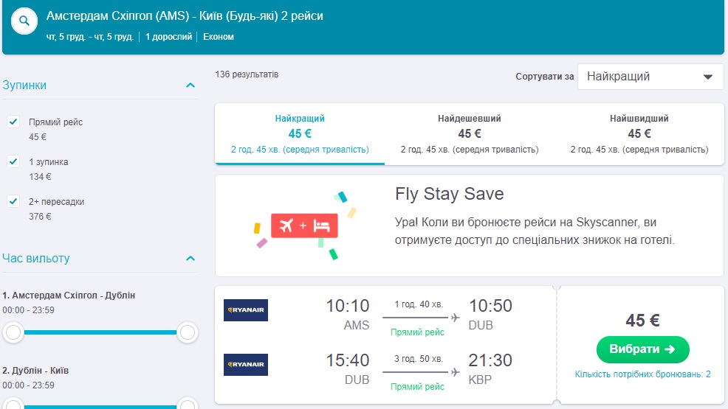Collapse the Зупинки filter section
This screenshot has width=728, height=409.
(190, 85)
